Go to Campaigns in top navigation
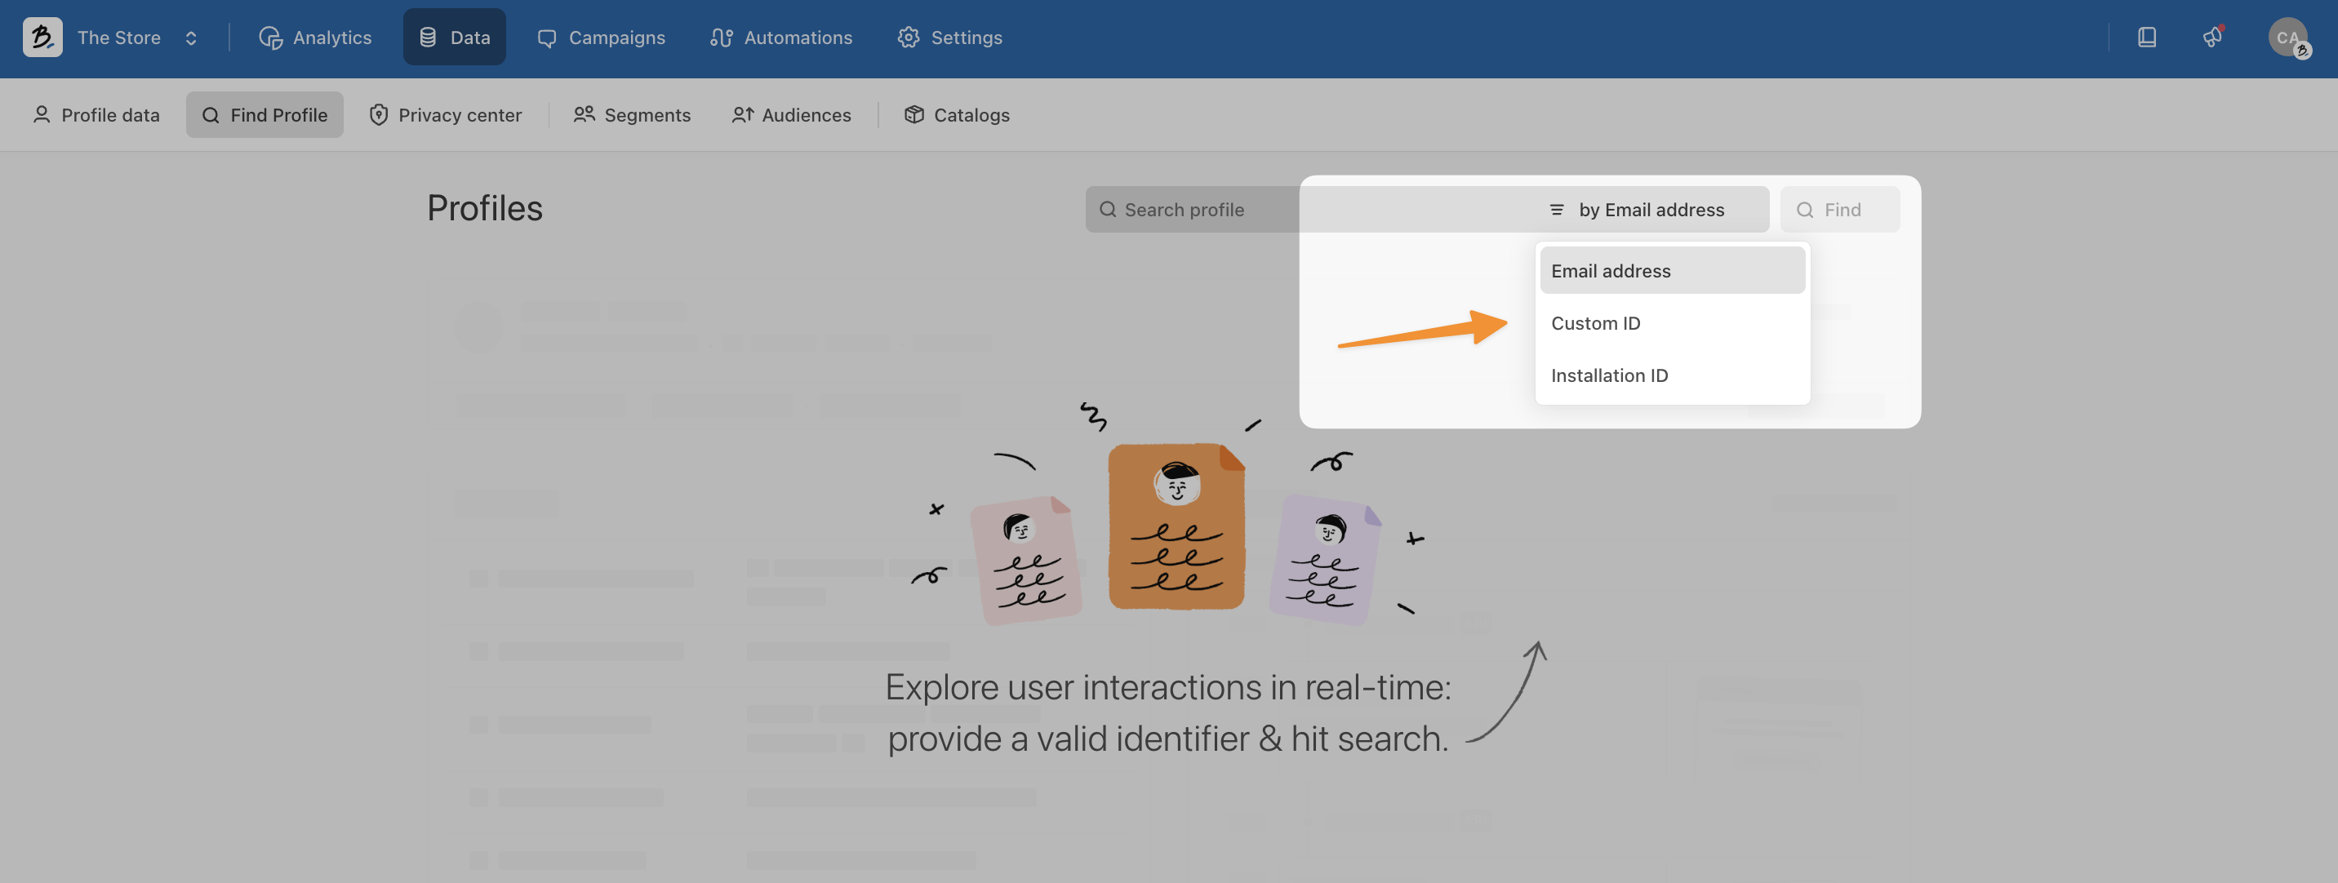 click(x=601, y=38)
